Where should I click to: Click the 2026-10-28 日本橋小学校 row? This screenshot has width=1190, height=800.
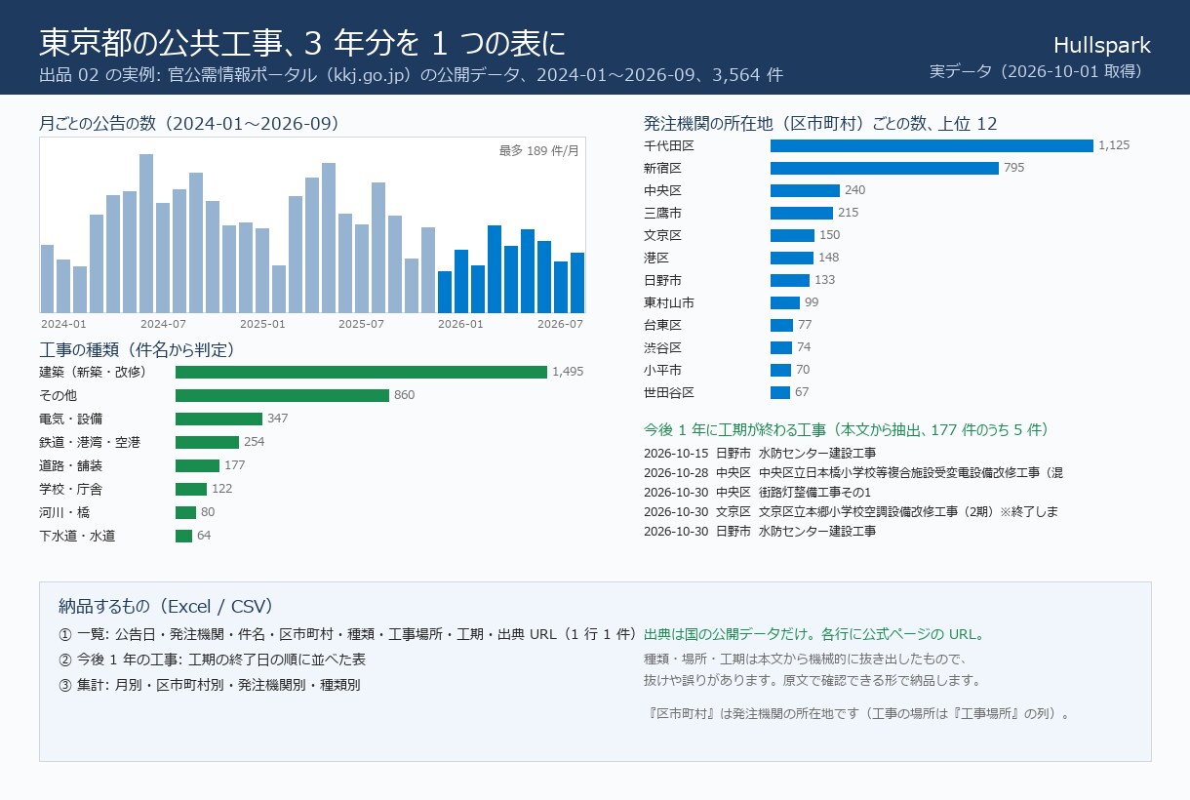coord(853,472)
